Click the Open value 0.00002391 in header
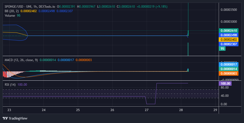Screen dimensions: 244x123 point(67,7)
